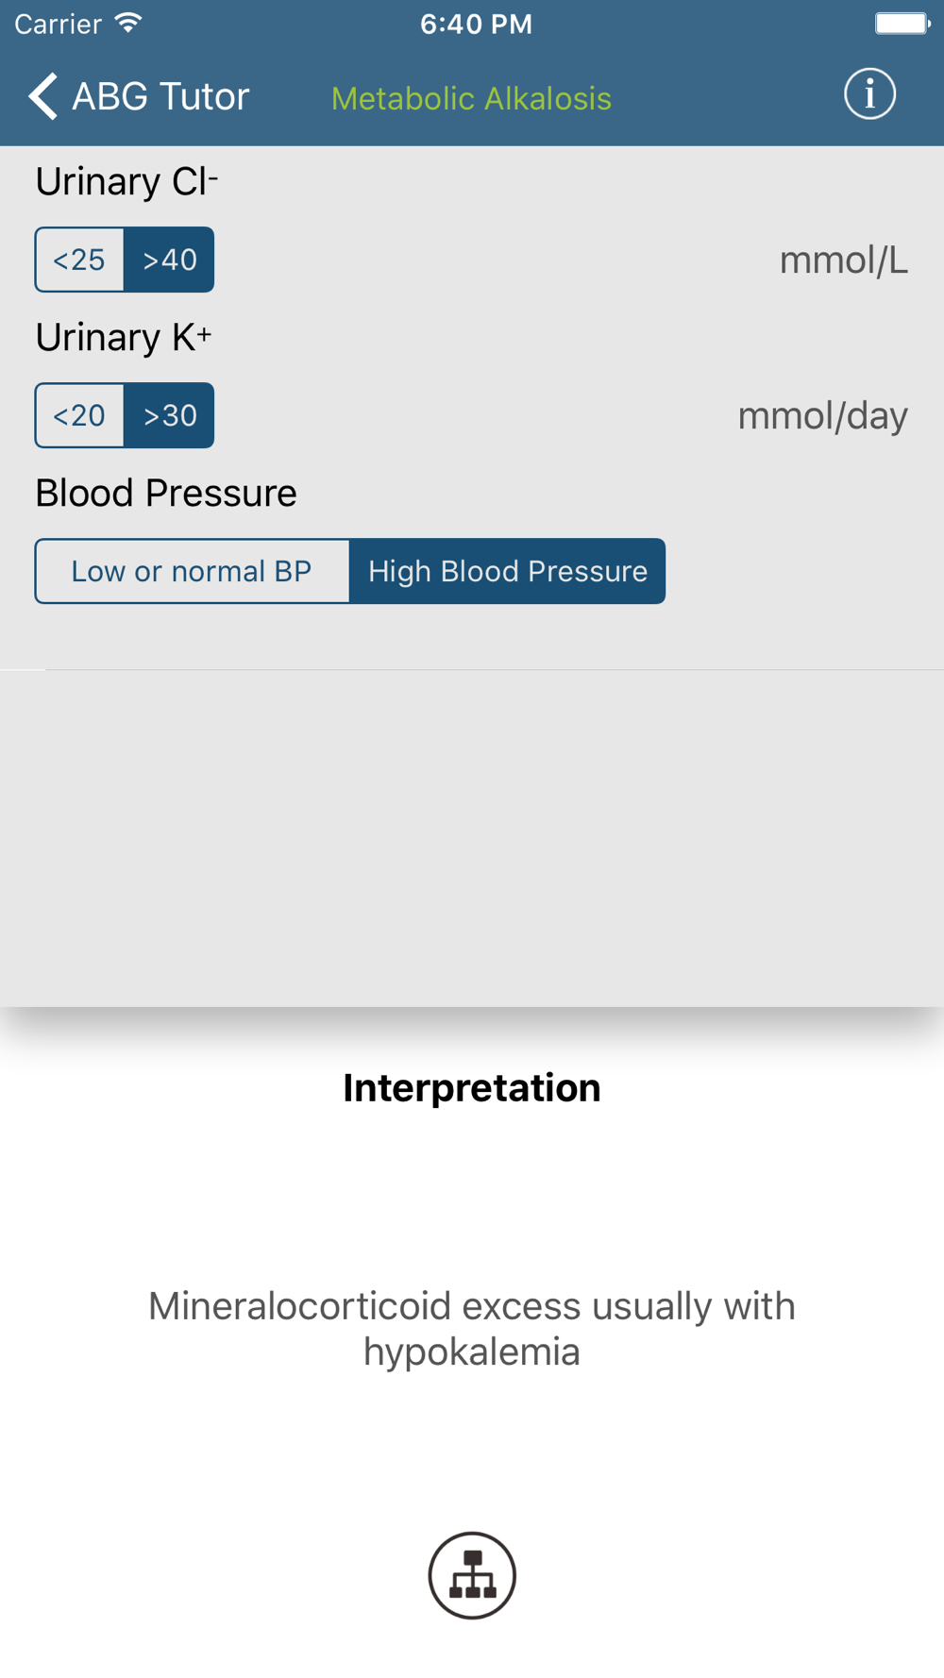
Task: Open the info circle icon
Action: point(869,94)
